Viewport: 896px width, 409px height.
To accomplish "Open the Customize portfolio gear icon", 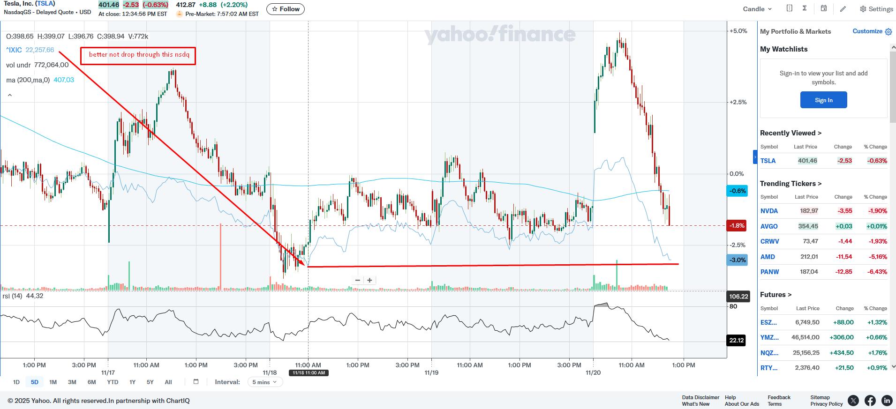I will coord(888,31).
